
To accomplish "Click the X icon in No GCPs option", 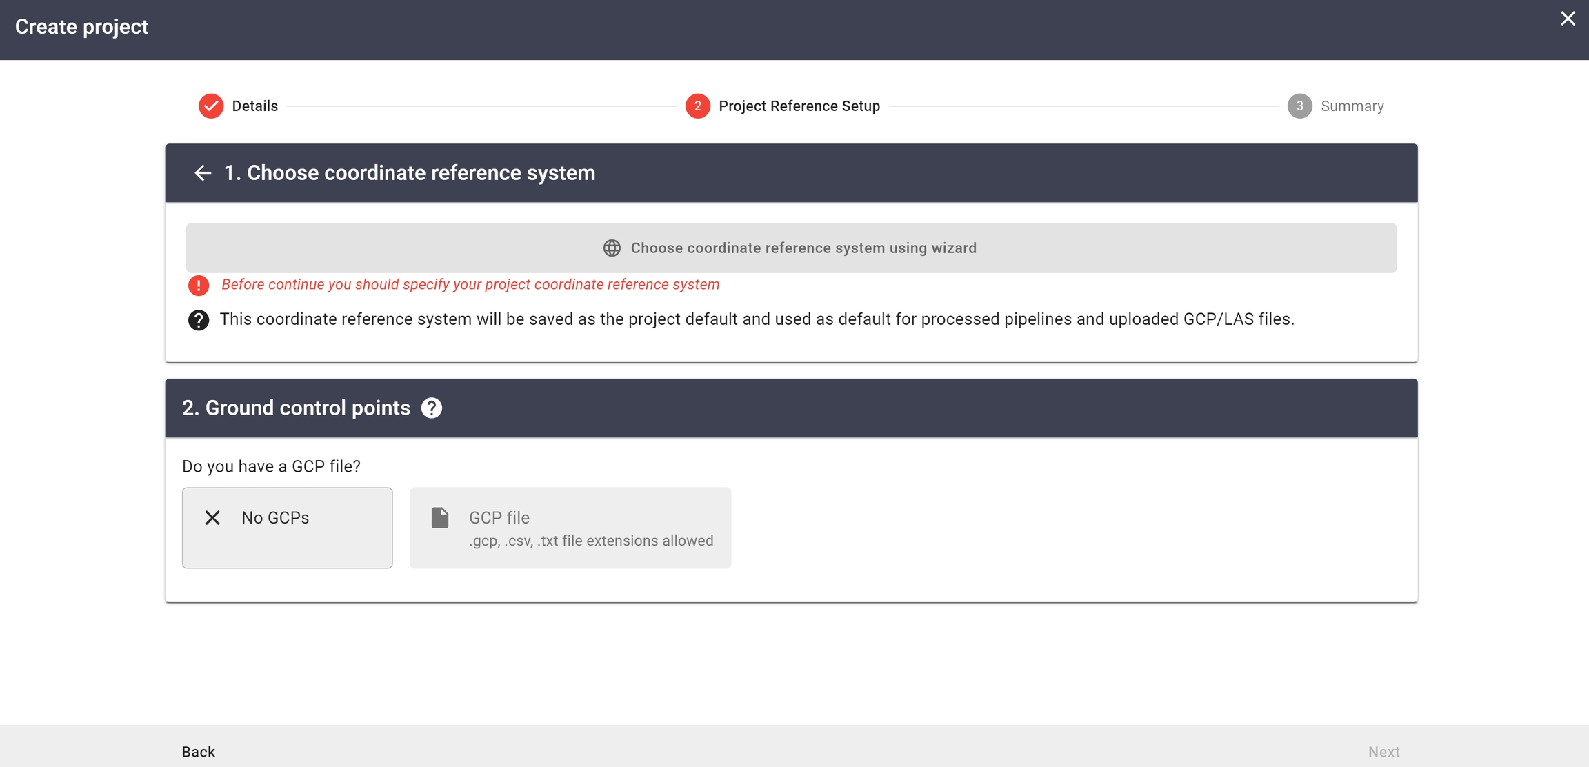I will point(212,518).
